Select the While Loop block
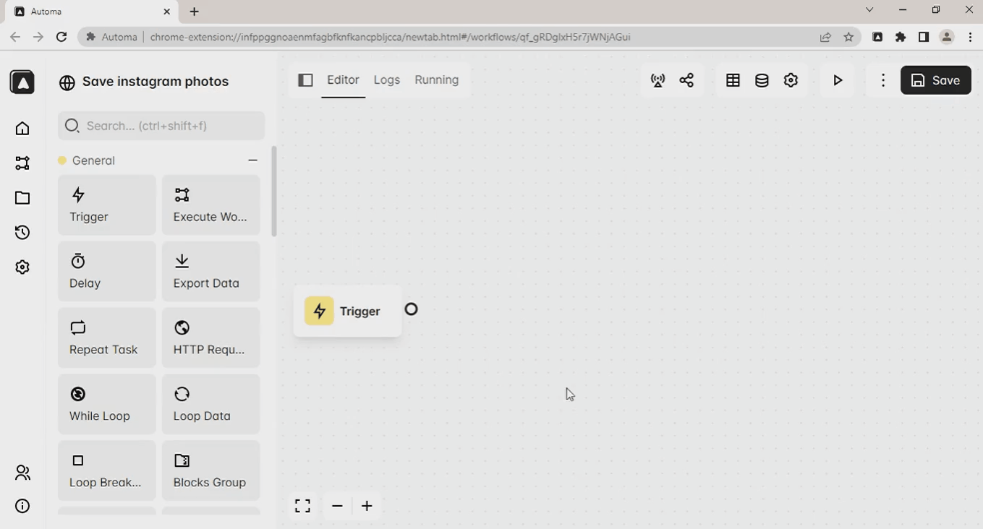 pyautogui.click(x=107, y=405)
